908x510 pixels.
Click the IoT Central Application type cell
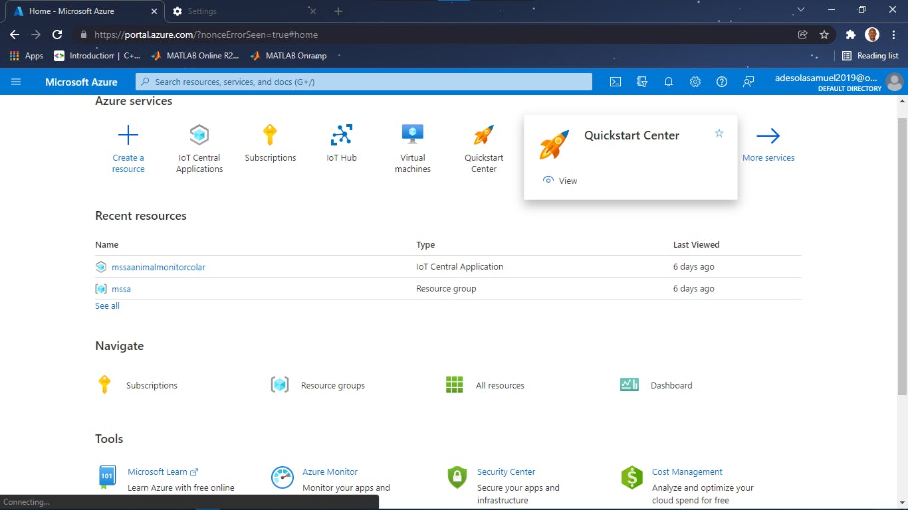(459, 267)
